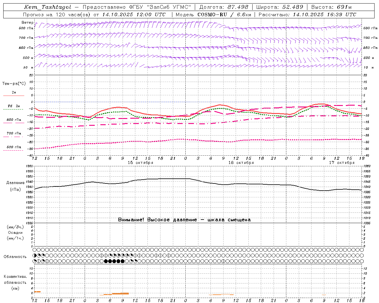
Task: Select the '(мм/3ч.)' precipitation unit label
Action: [15, 227]
